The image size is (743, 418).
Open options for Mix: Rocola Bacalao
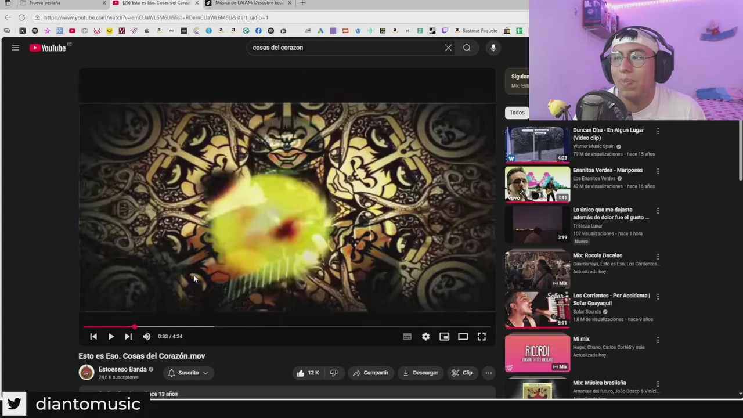(x=658, y=257)
